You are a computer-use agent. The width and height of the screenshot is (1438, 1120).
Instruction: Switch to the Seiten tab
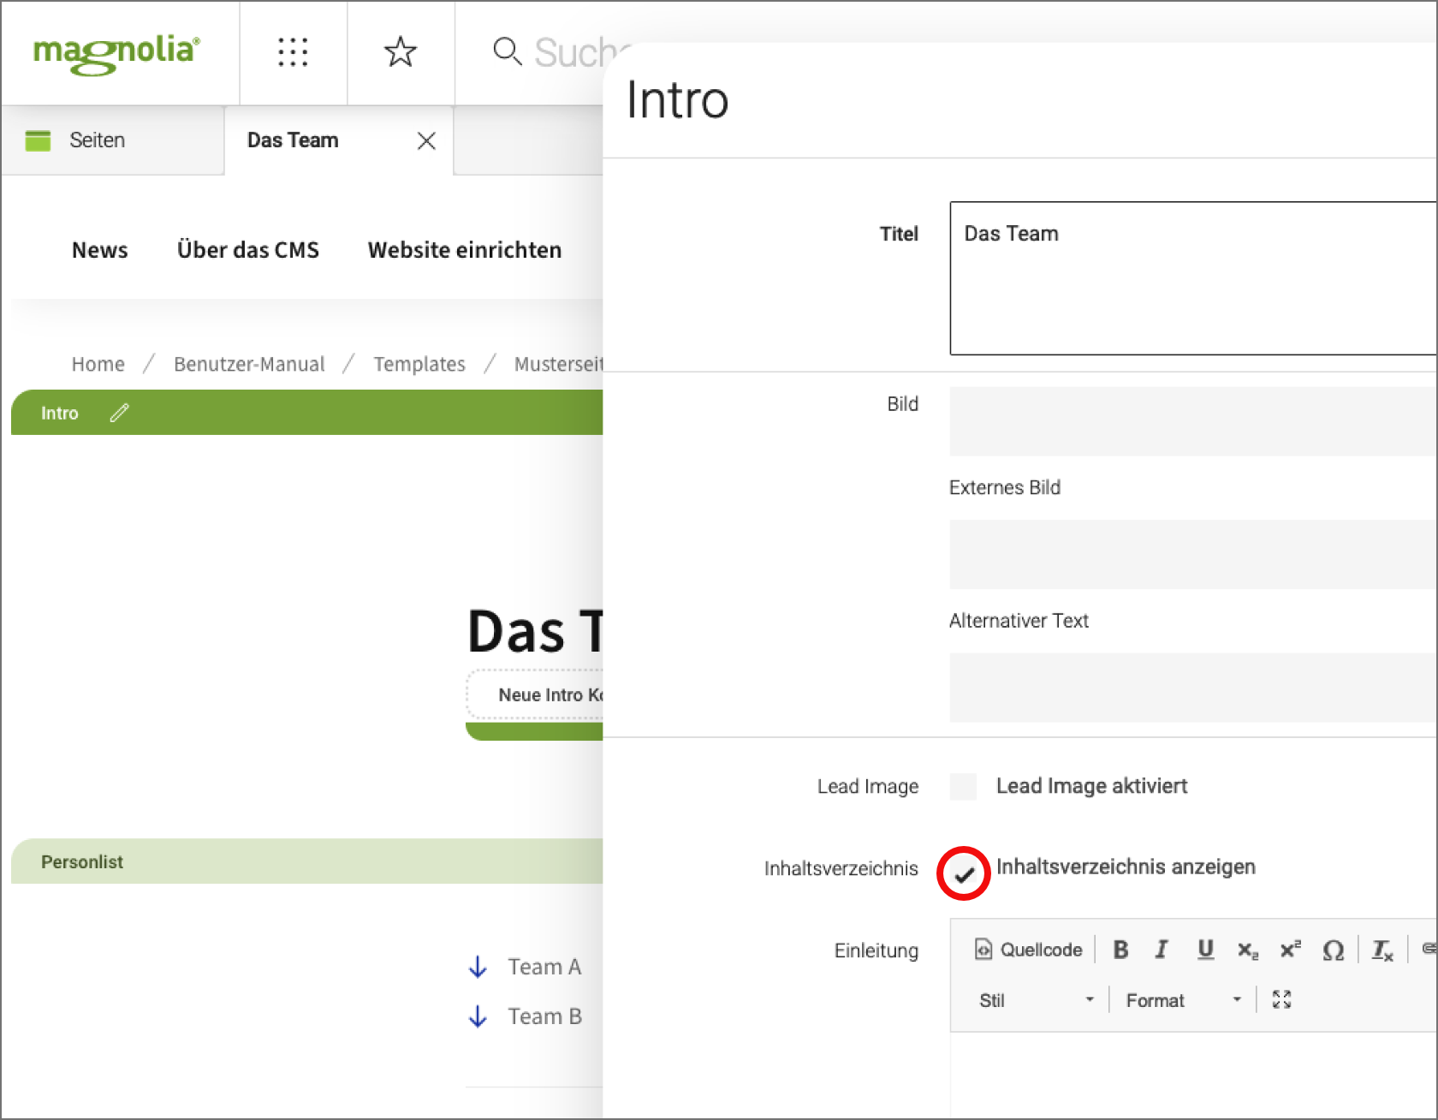[x=97, y=140]
